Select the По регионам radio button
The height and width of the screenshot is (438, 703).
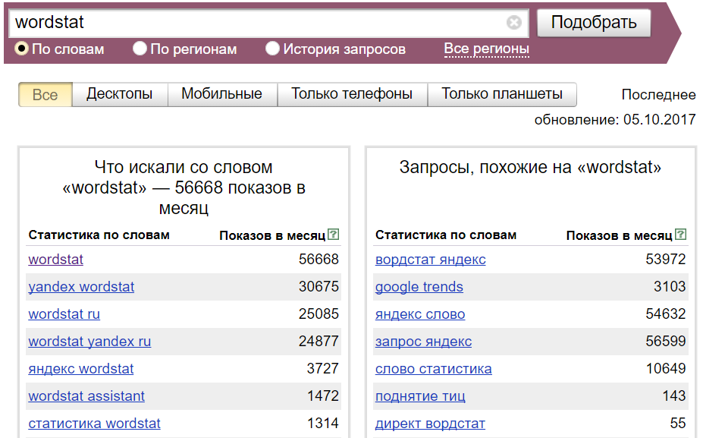[x=140, y=49]
